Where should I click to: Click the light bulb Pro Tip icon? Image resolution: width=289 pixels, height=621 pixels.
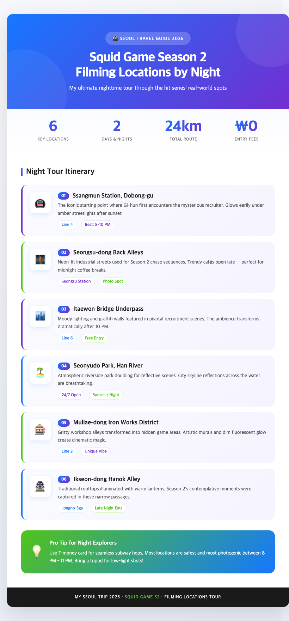click(x=37, y=552)
